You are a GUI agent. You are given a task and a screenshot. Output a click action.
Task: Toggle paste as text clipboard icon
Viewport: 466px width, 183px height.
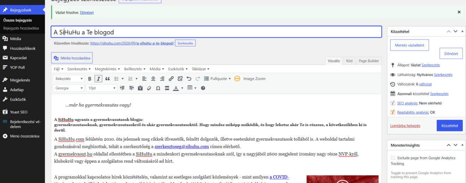140,88
